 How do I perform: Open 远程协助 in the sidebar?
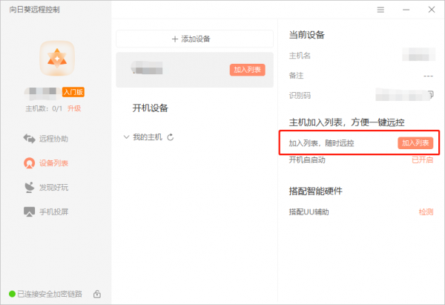46,139
